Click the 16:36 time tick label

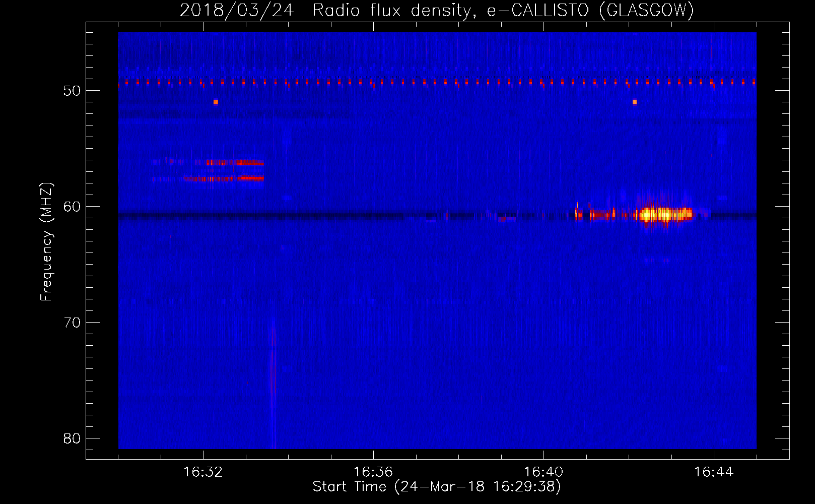pyautogui.click(x=373, y=472)
